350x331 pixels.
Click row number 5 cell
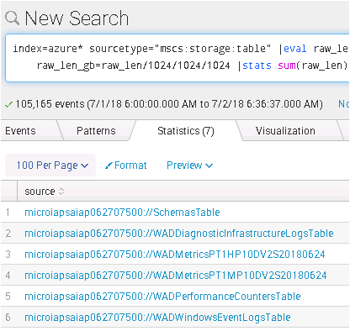click(8, 297)
